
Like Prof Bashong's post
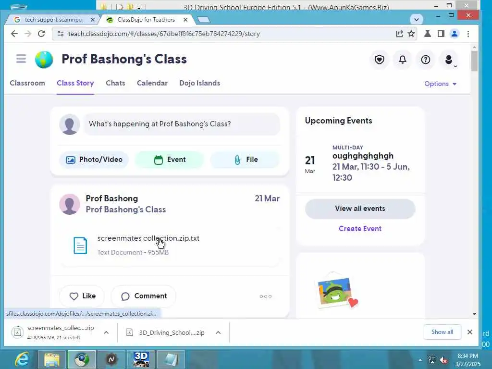pos(82,296)
